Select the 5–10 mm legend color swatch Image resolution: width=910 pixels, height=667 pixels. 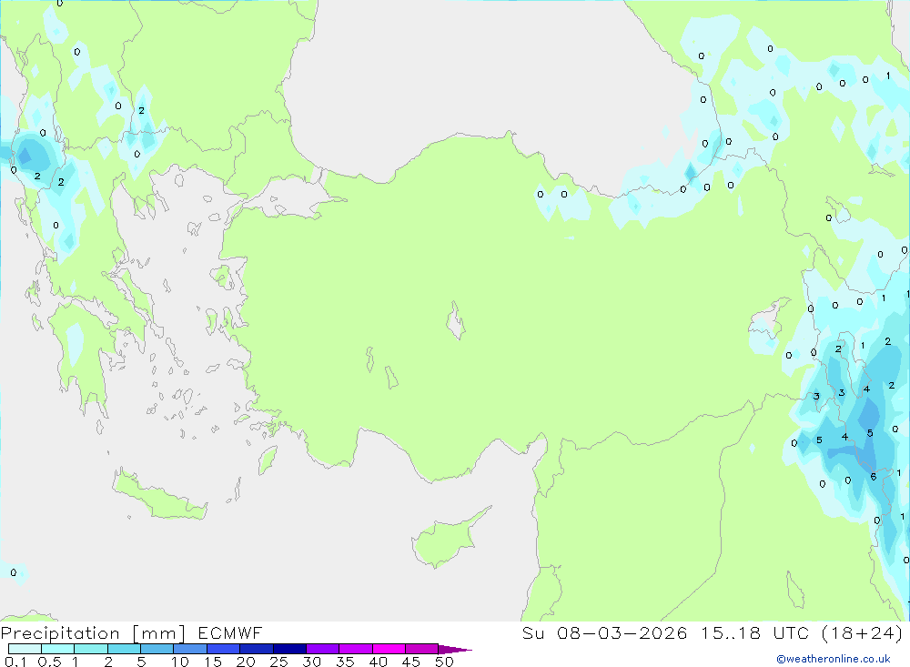click(x=157, y=649)
